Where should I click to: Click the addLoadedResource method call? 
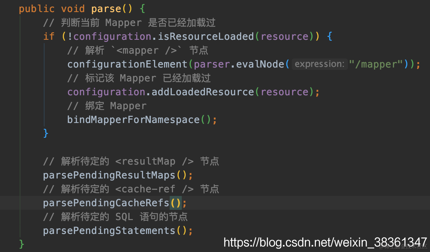(203, 92)
